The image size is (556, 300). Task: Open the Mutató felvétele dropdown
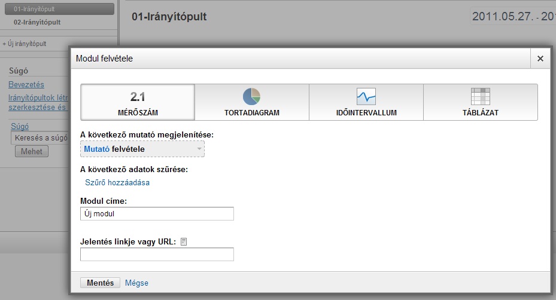pos(142,149)
